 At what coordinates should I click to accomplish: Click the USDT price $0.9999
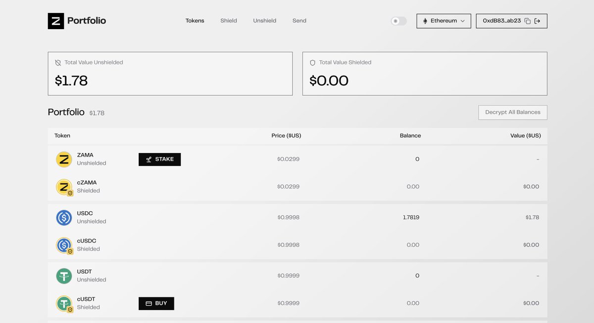click(x=288, y=276)
